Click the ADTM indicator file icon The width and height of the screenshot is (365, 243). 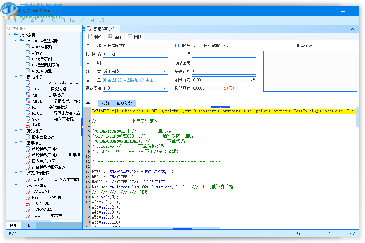[x=28, y=179]
